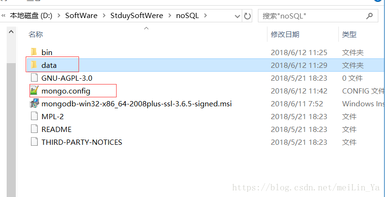Sort files by the 类型 column
Screen dimensions: 385x197
349,35
